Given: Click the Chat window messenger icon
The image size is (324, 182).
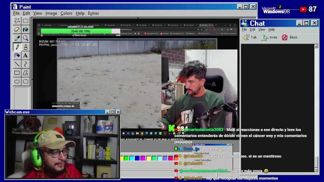Looking at the screenshot, I should click(245, 23).
